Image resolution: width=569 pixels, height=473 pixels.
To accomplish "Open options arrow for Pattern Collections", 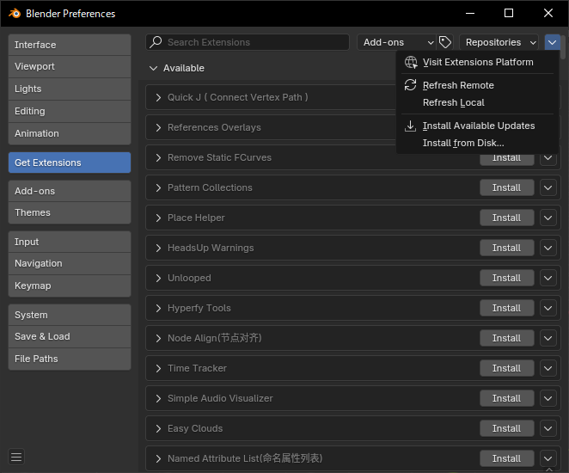I will [x=548, y=187].
